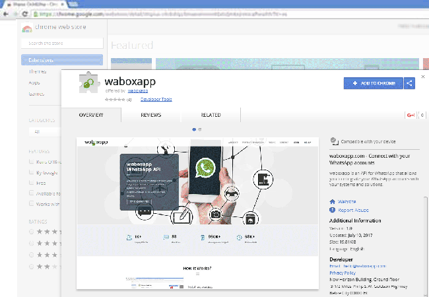Select Games in the store sidebar

[x=36, y=94]
